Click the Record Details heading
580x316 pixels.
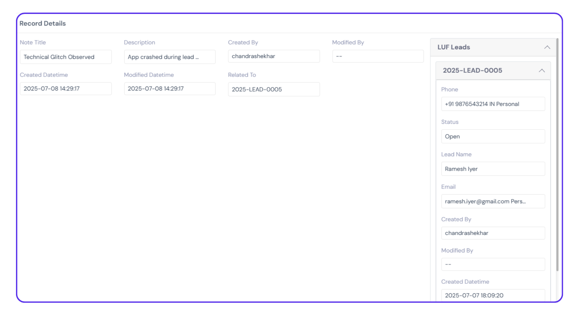click(x=43, y=23)
